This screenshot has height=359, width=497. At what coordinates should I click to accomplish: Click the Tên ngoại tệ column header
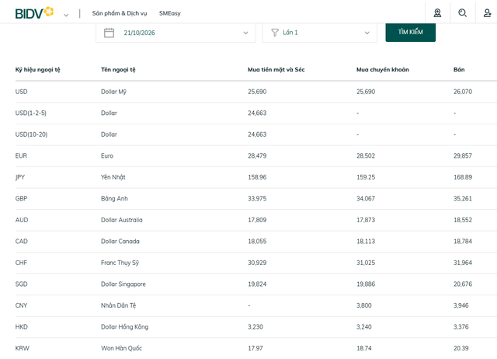(x=118, y=69)
